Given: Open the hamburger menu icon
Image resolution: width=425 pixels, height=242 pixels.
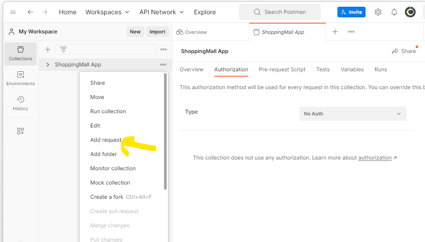Looking at the screenshot, I should pos(13,12).
